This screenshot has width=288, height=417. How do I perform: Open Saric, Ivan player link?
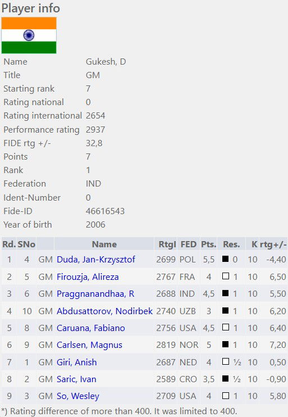pos(76,379)
